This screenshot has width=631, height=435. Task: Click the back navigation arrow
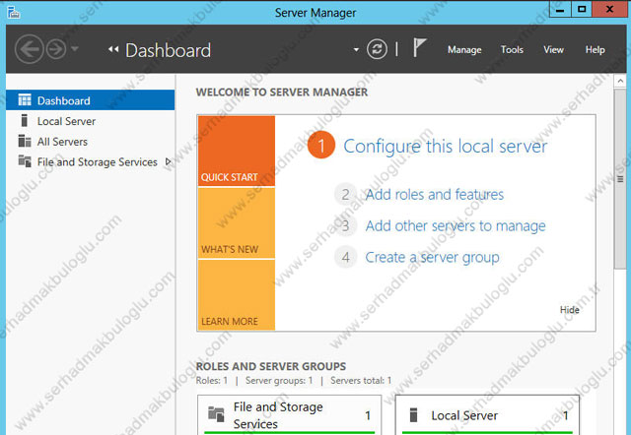(29, 49)
